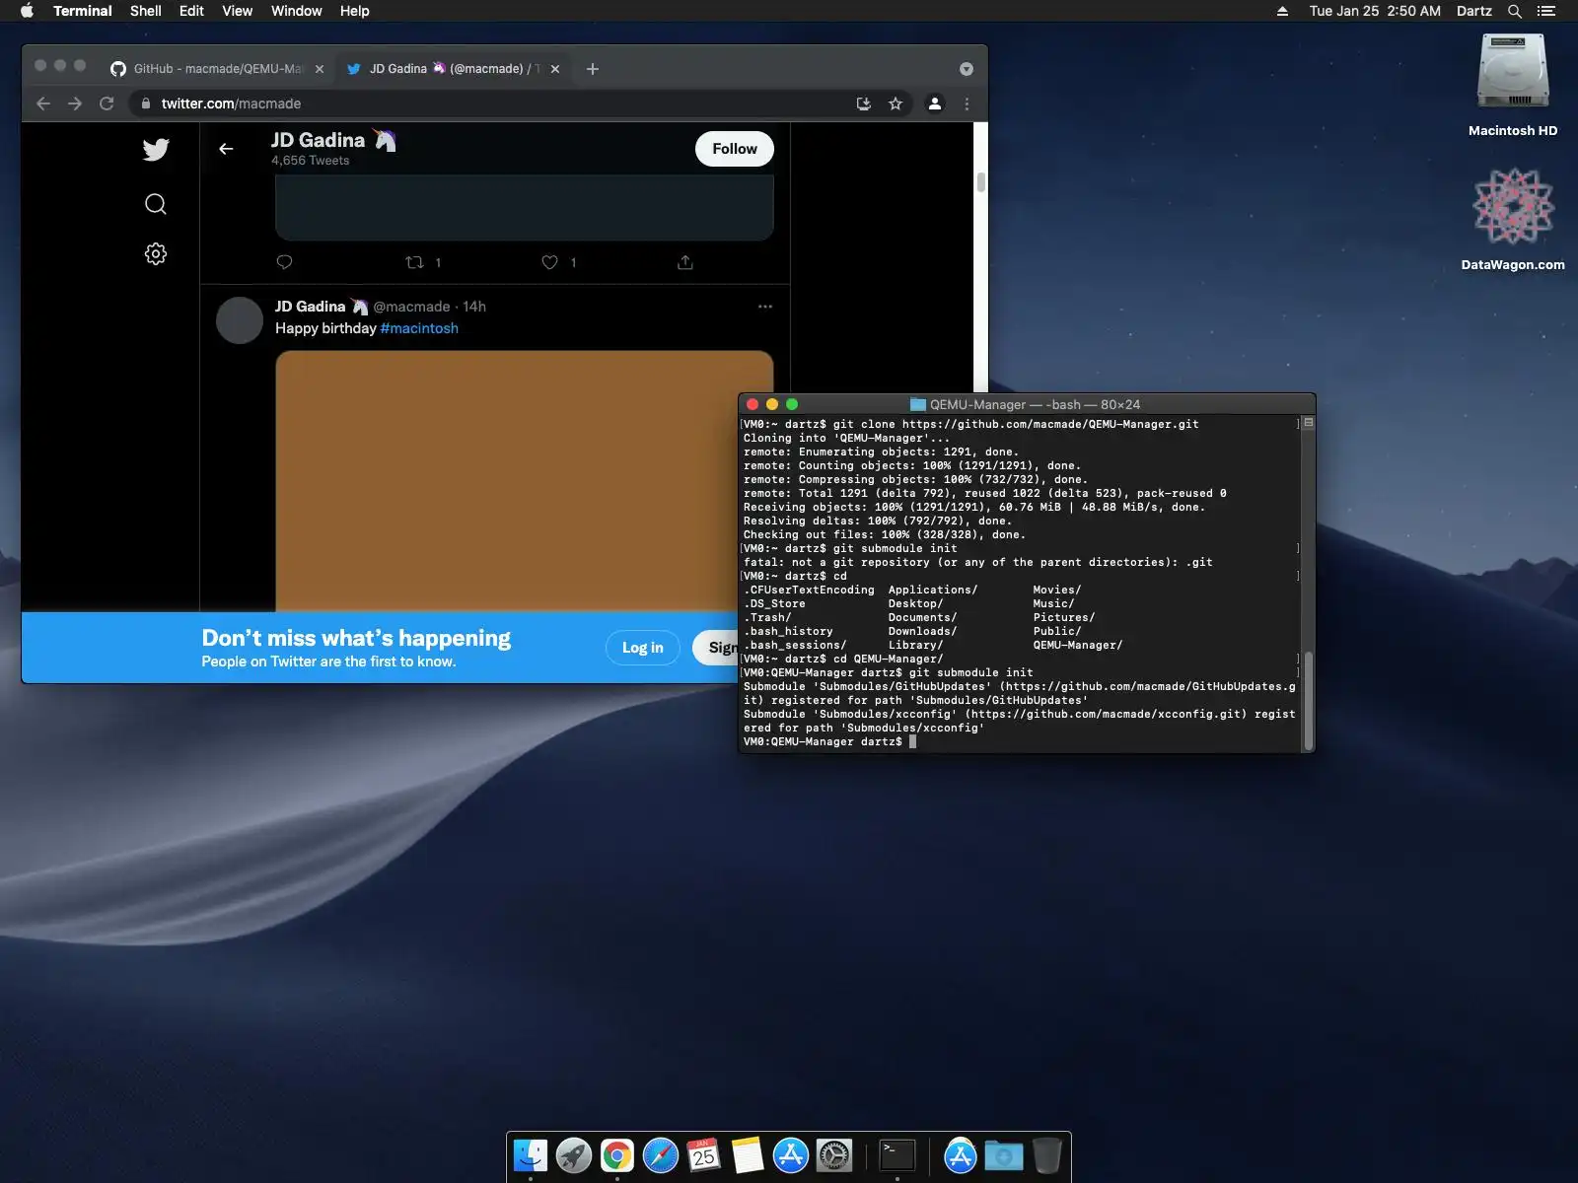
Task: Click Chrome's back navigation arrow
Action: coord(43,104)
